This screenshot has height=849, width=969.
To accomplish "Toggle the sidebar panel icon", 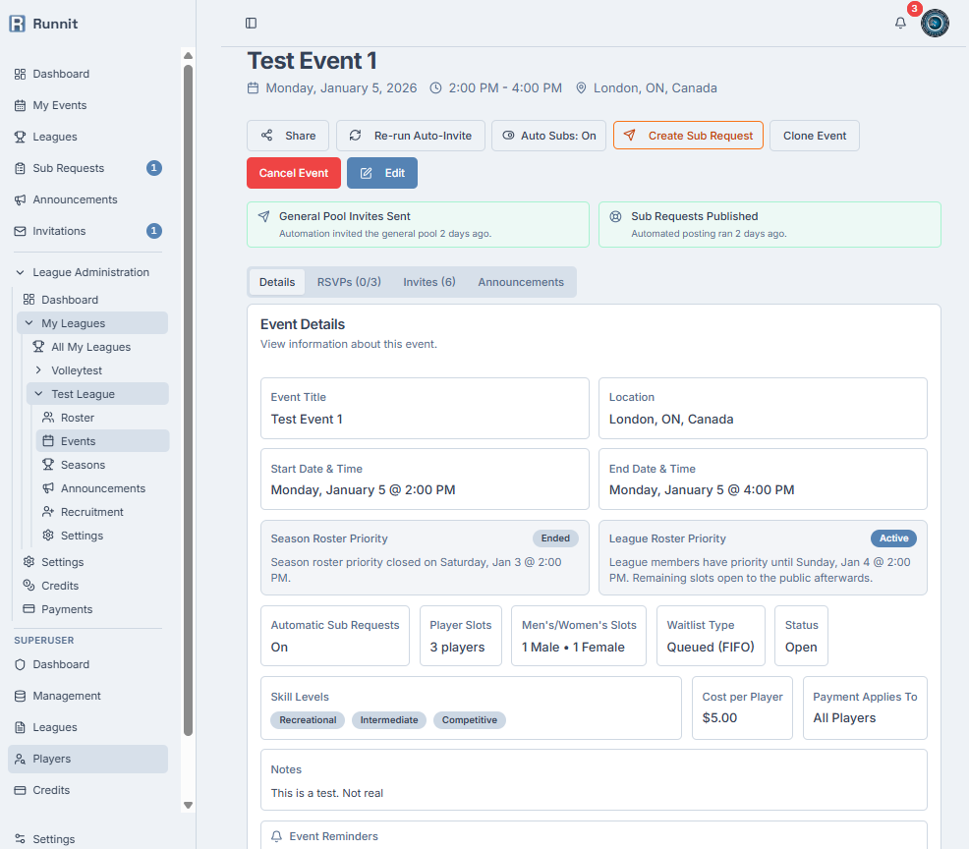I will [252, 23].
